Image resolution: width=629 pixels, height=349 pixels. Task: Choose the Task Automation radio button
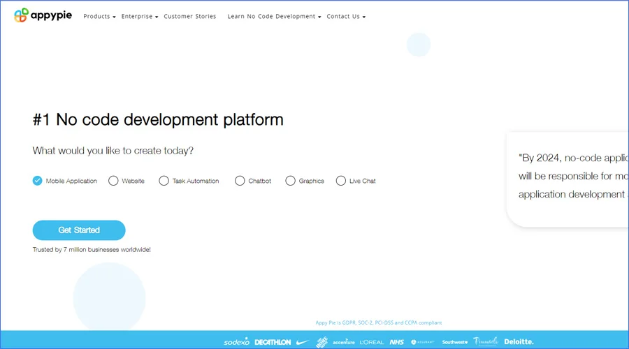164,181
